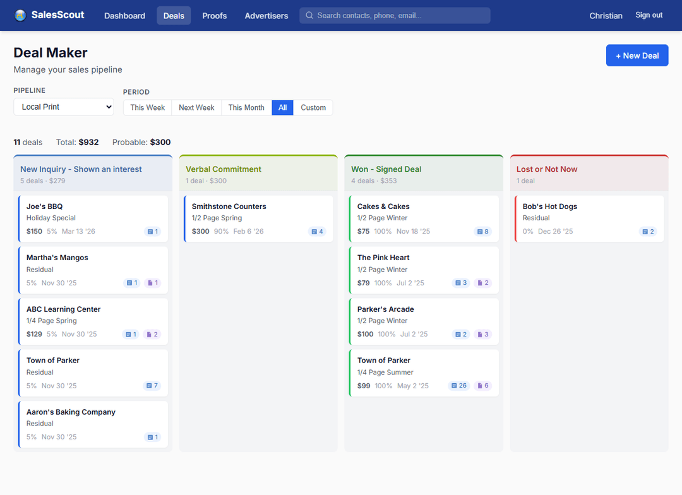The width and height of the screenshot is (682, 495).
Task: Click the Probable: $300 summary text
Action: coord(141,142)
